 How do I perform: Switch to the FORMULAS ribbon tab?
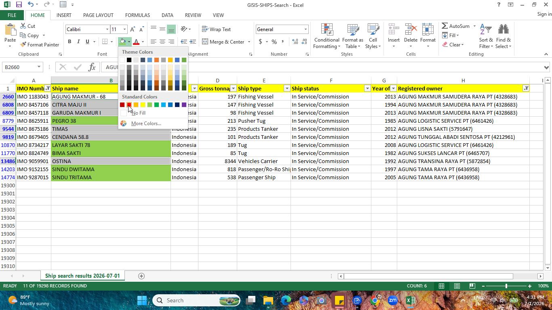point(137,15)
